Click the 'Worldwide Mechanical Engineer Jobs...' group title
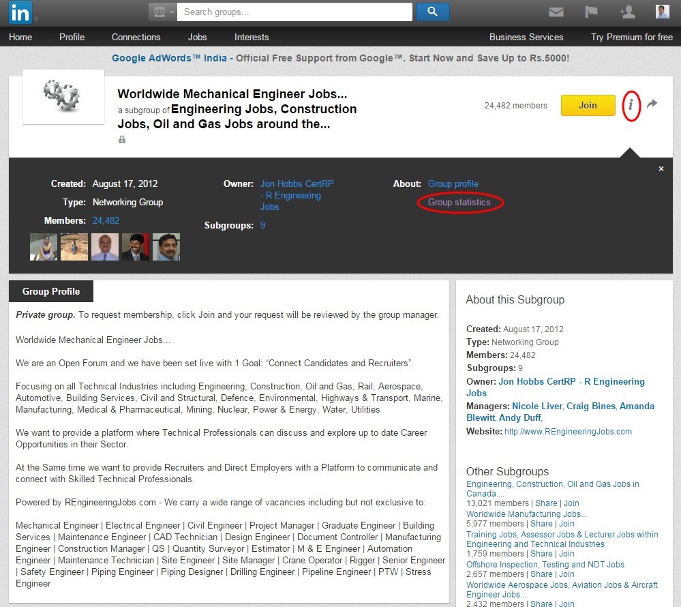The width and height of the screenshot is (681, 607). pyautogui.click(x=232, y=94)
